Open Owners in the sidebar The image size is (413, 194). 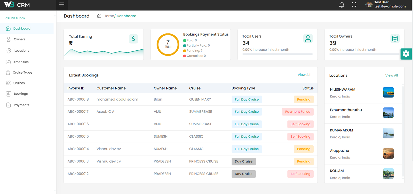pyautogui.click(x=20, y=39)
